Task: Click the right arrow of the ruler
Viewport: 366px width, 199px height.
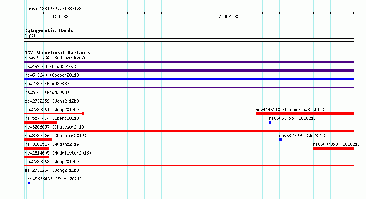Action: tap(353, 13)
